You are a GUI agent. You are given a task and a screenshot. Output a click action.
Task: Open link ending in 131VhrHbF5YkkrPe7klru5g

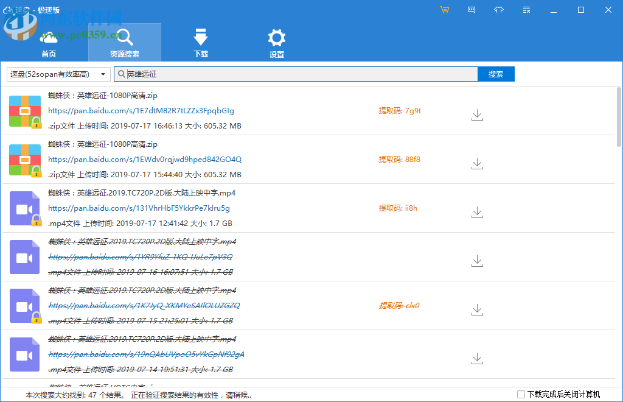[139, 208]
